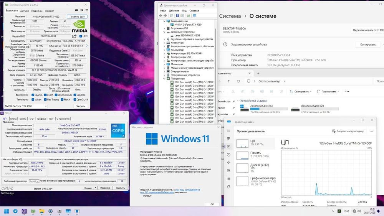
Task: Toggle the CUDA checkbox in GPU-Z
Action: (45, 95)
